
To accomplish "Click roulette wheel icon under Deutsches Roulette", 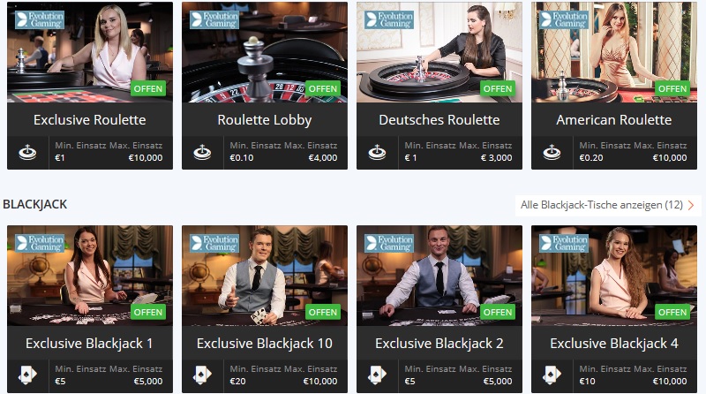I will (377, 152).
